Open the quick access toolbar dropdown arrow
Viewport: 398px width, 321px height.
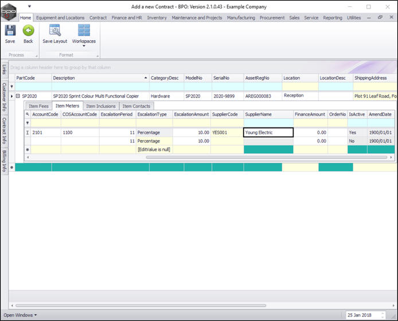(x=29, y=7)
